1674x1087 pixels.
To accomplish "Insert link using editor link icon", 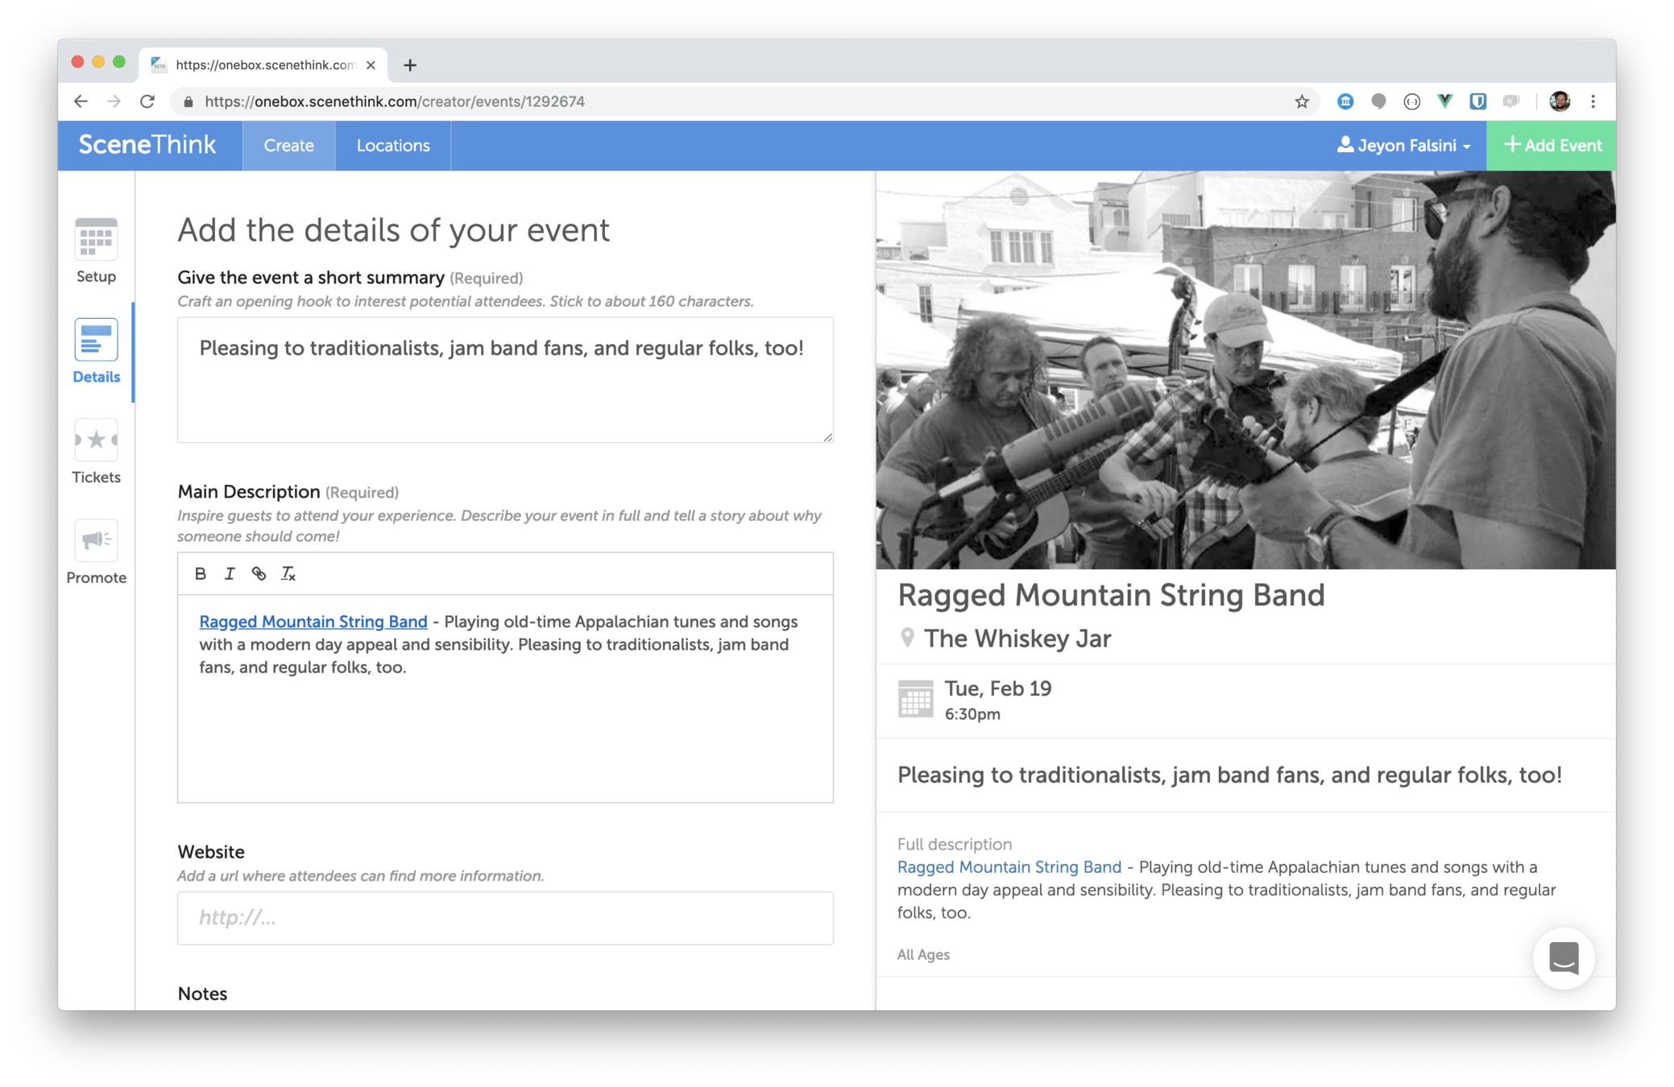I will (x=259, y=573).
